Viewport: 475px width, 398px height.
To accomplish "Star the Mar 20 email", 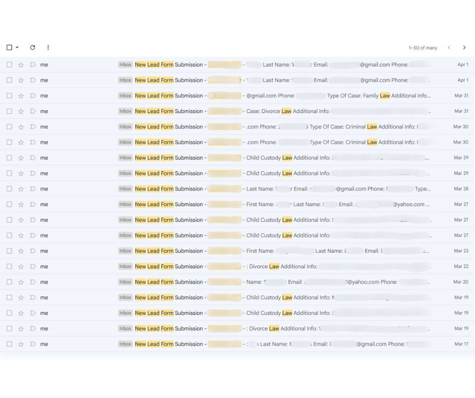I will point(21,282).
